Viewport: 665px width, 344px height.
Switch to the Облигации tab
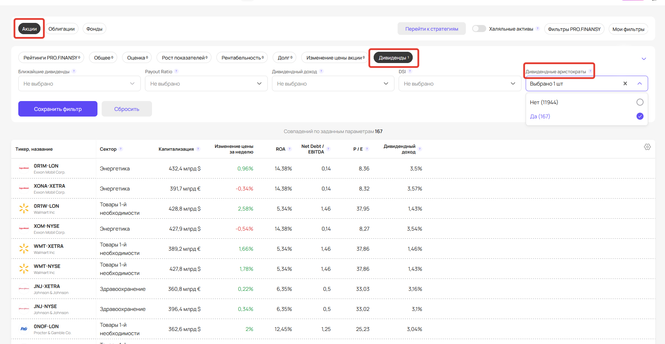[x=62, y=29]
